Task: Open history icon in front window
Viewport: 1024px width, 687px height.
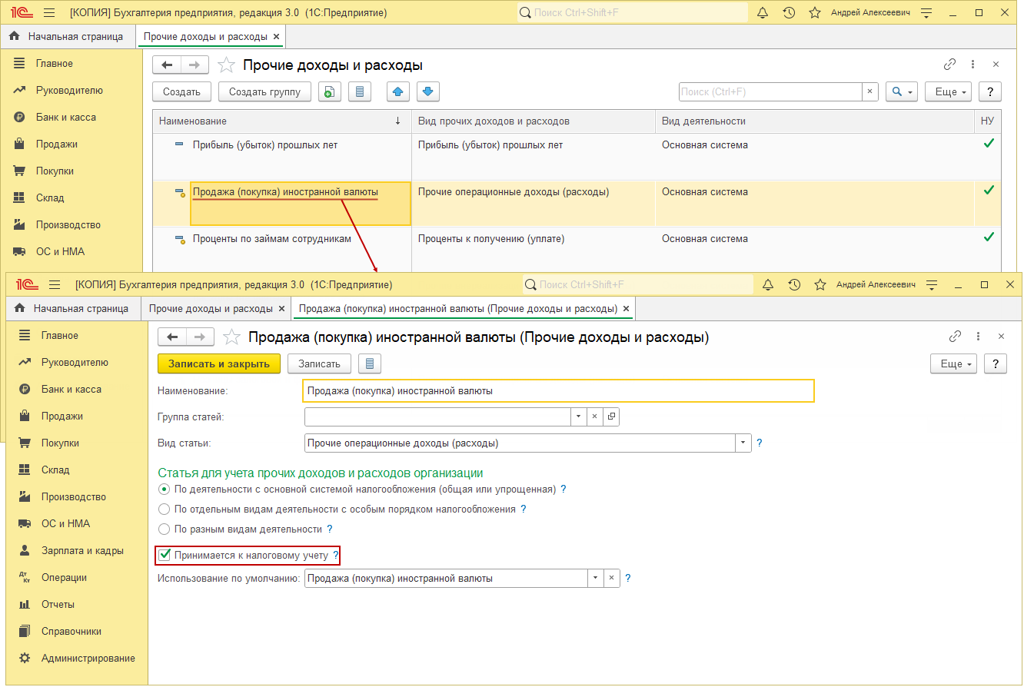Action: tap(794, 284)
